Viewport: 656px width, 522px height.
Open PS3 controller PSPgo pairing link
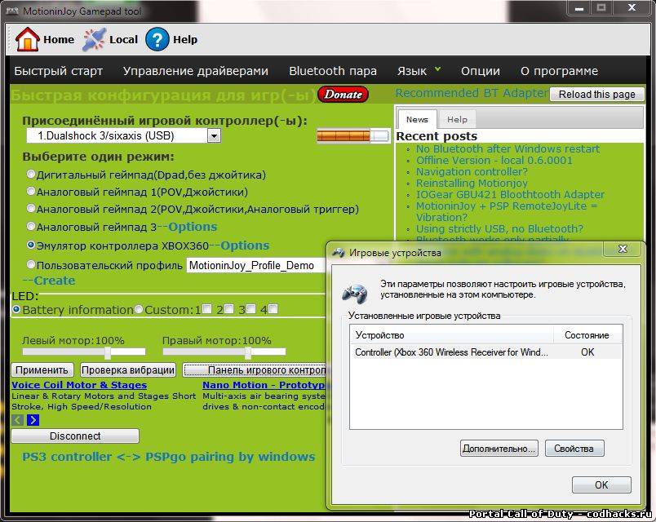169,456
